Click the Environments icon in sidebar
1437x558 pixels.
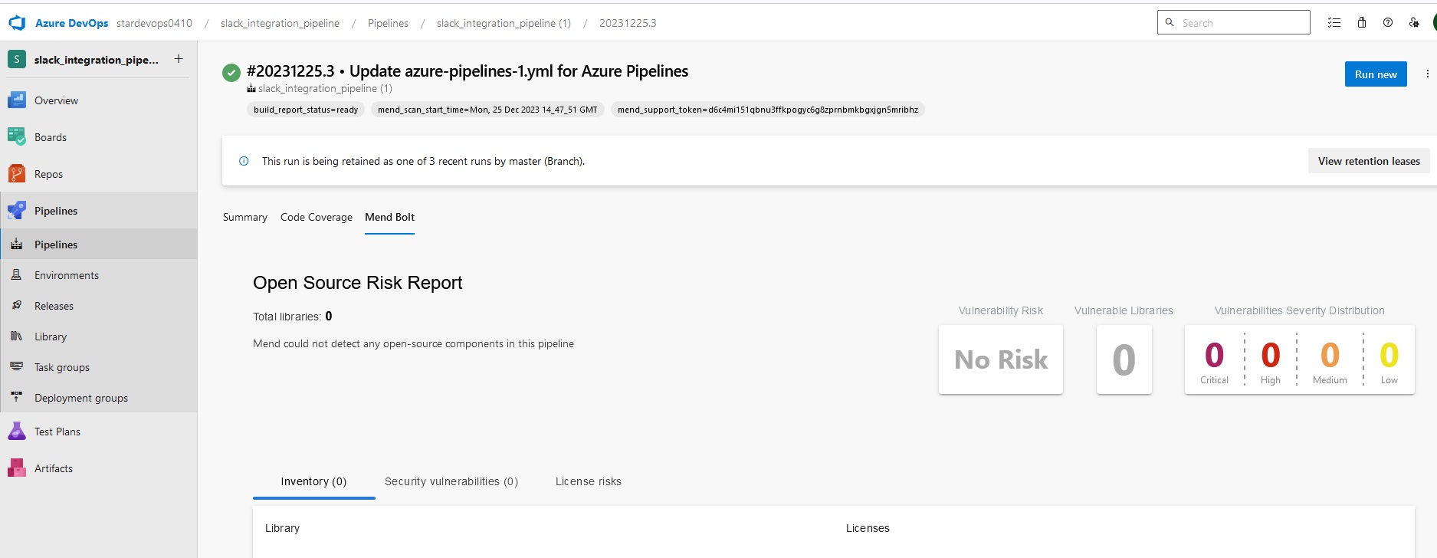pos(17,274)
